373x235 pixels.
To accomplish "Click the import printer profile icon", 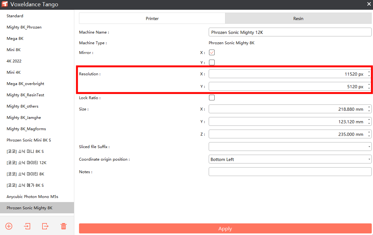I will (27, 226).
